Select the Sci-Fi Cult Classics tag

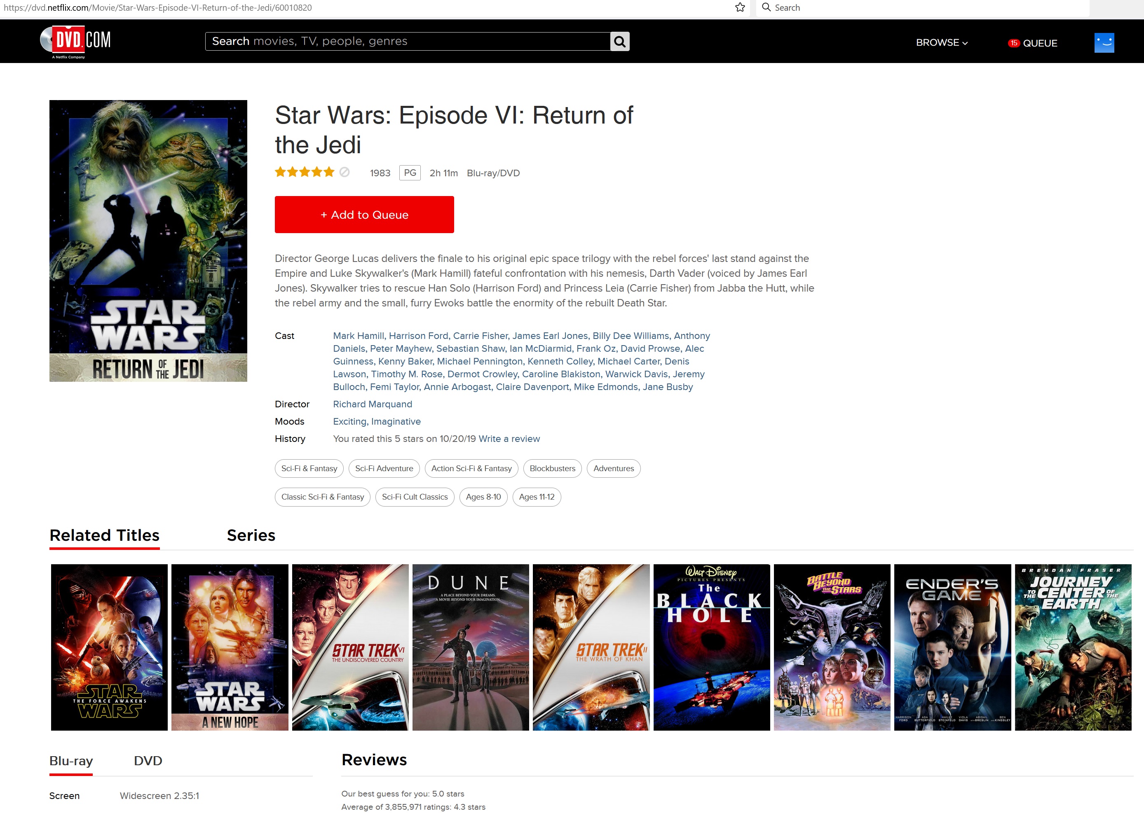pos(415,497)
